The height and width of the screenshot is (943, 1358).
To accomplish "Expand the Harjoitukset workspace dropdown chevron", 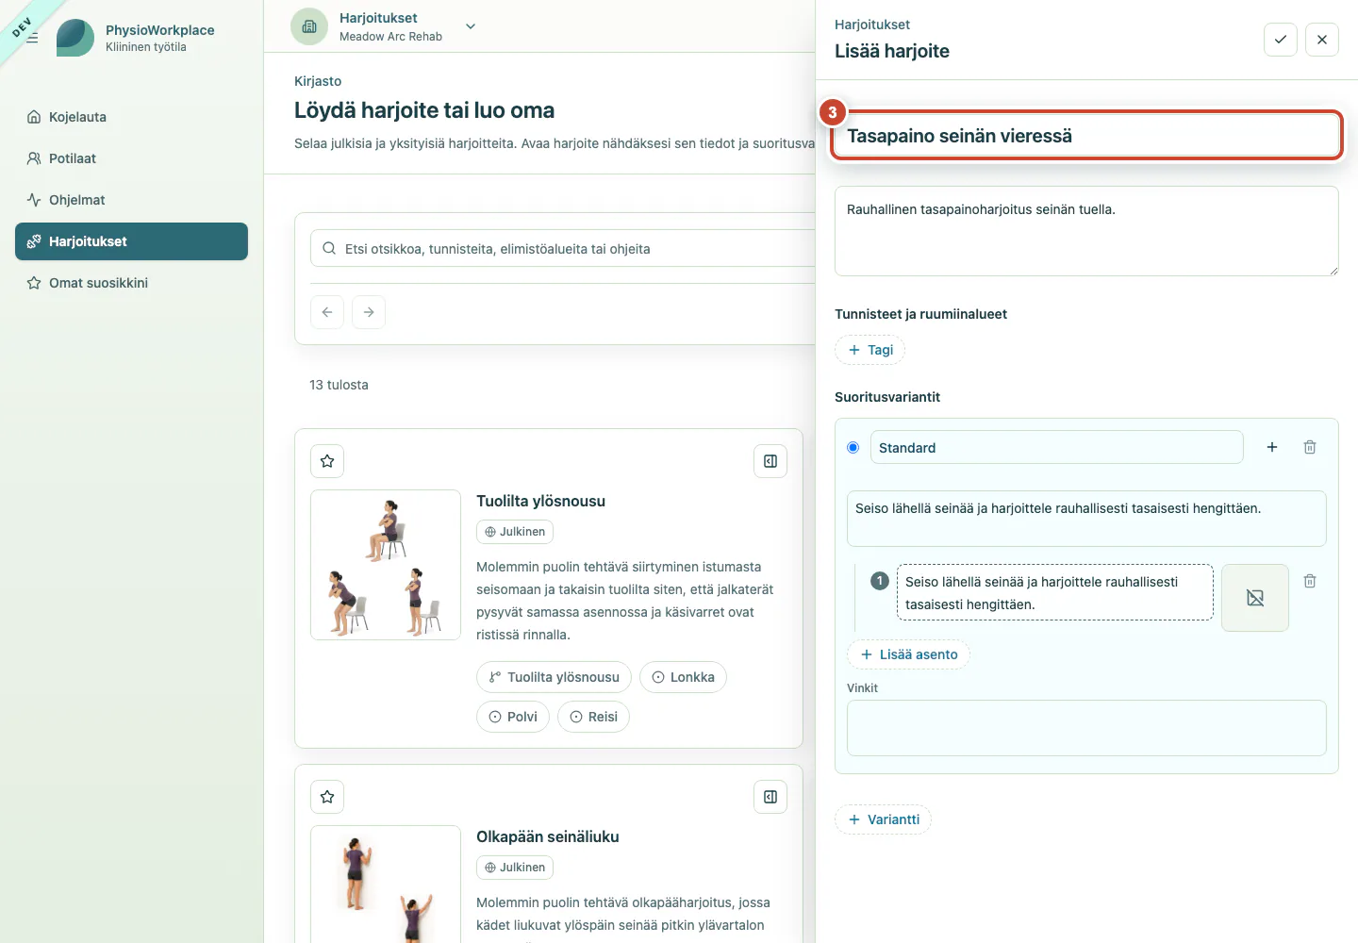I will coord(471,26).
